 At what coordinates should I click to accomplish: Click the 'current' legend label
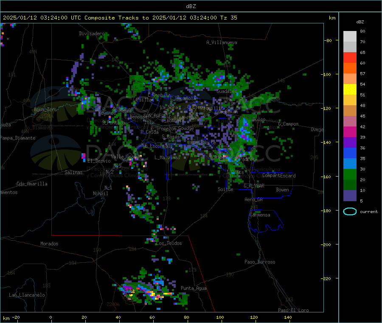[x=368, y=212]
